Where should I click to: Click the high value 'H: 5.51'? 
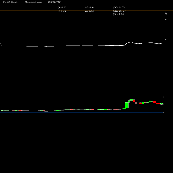[90, 8]
